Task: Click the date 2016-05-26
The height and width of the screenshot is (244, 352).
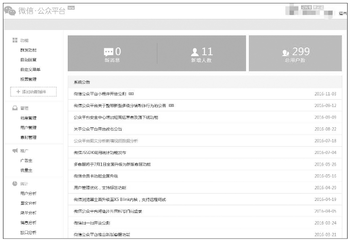Action: pyautogui.click(x=325, y=164)
